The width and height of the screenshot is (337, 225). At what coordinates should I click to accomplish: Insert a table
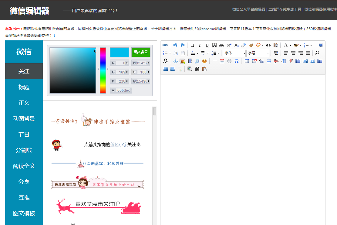(x=247, y=61)
